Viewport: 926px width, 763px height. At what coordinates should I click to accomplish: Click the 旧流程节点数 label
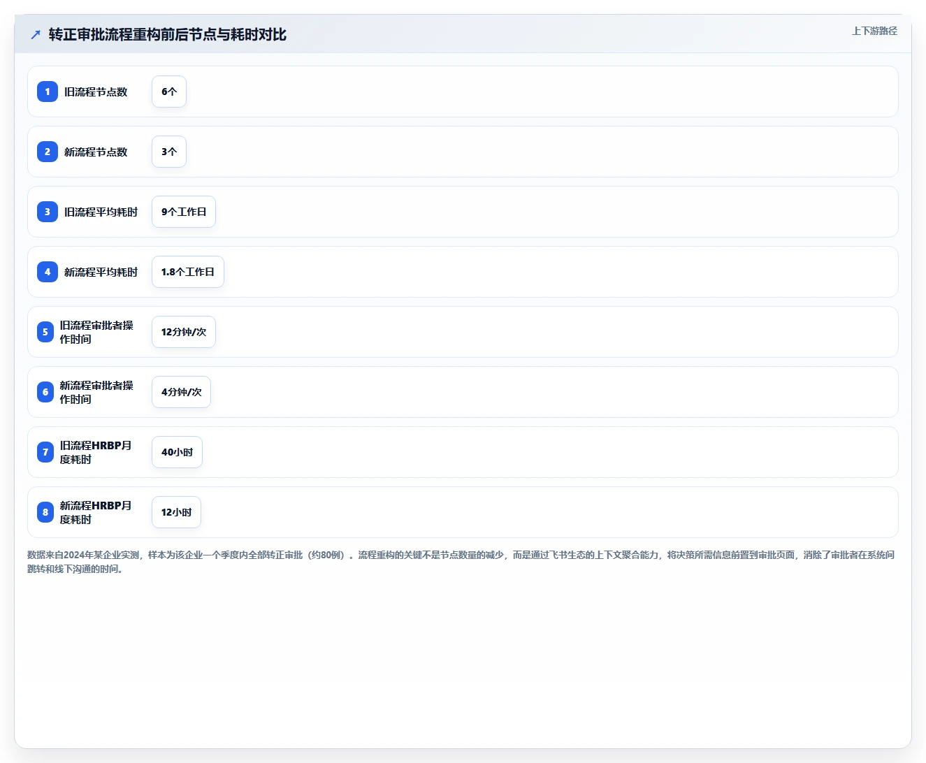pyautogui.click(x=96, y=92)
